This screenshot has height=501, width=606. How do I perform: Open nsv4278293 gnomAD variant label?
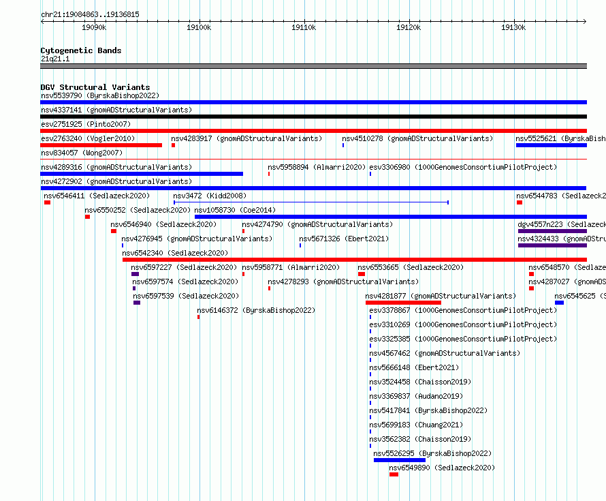(x=343, y=282)
